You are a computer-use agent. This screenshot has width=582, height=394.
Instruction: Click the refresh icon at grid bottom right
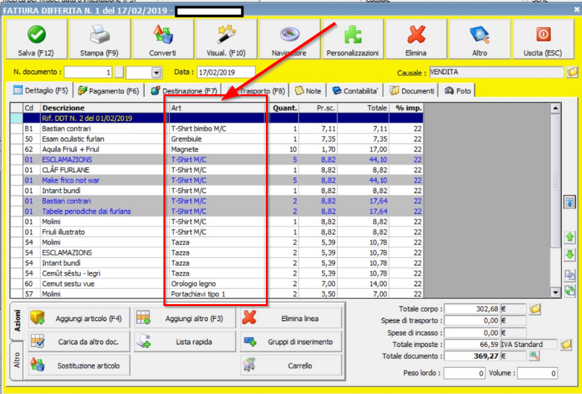coord(570,290)
